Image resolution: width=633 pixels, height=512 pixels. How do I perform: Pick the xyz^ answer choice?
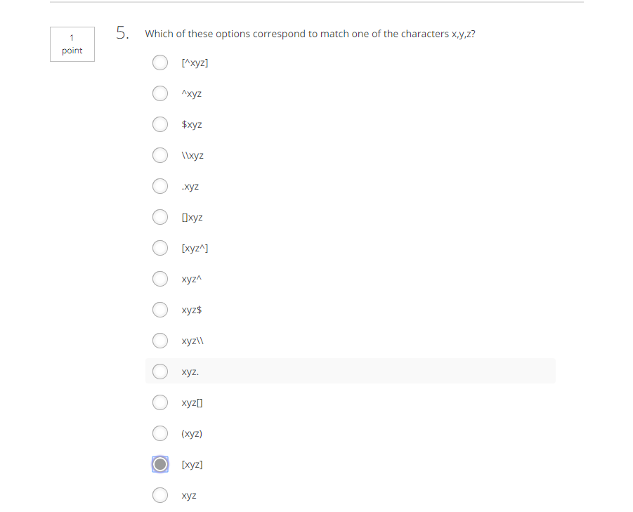[160, 279]
